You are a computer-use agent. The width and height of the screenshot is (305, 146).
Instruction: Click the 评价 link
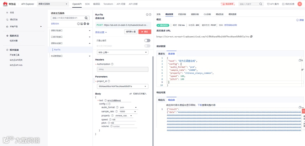[x=300, y=20]
